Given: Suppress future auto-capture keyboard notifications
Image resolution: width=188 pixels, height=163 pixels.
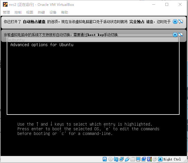Looking at the screenshot, I should point(180,22).
